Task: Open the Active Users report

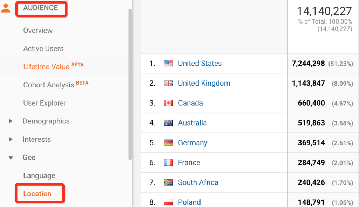Action: pyautogui.click(x=43, y=49)
